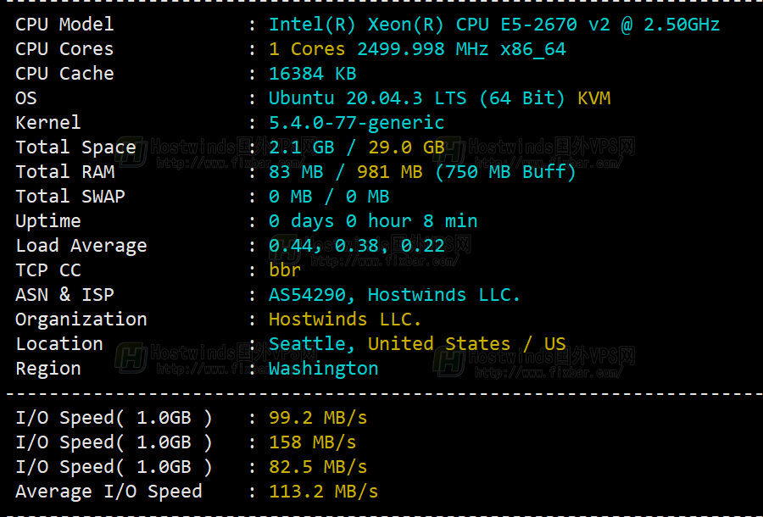This screenshot has height=517, width=763.
Task: Select the '82.5 MB/s' I/O speed value
Action: [x=318, y=467]
